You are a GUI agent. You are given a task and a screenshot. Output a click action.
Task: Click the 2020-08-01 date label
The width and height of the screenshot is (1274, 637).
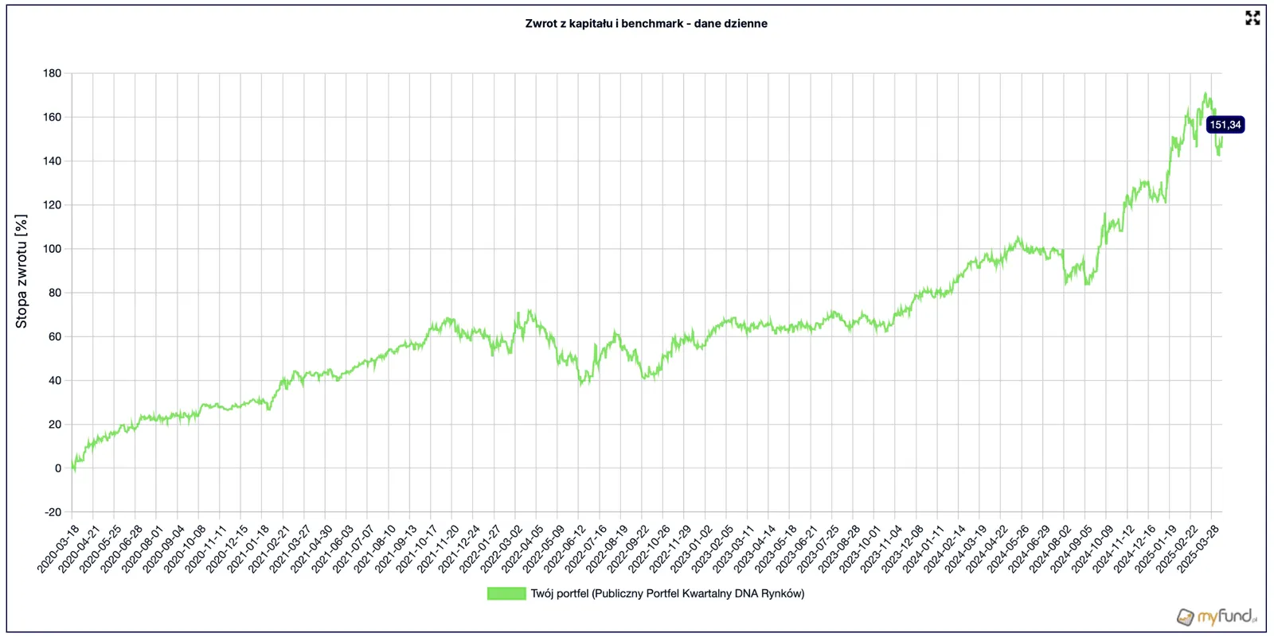coord(143,549)
